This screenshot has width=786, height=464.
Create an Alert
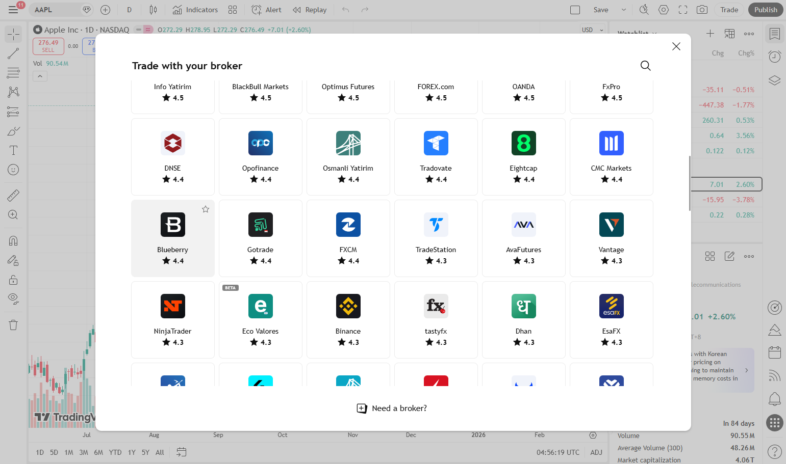point(266,10)
